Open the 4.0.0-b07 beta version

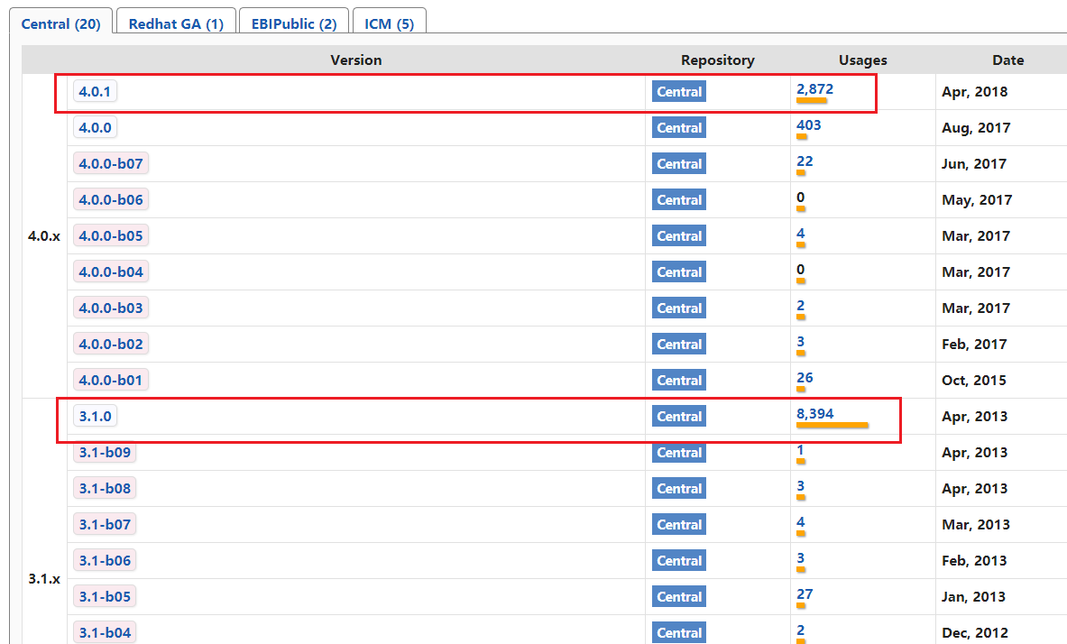pyautogui.click(x=110, y=163)
